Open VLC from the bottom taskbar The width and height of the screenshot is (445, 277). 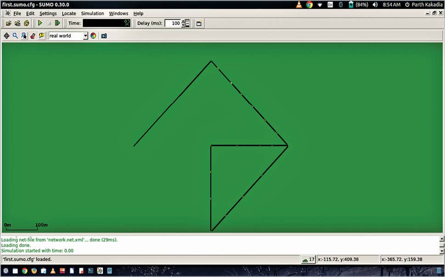click(x=53, y=271)
